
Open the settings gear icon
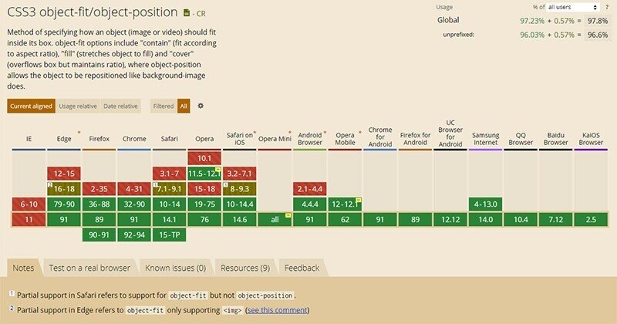tap(201, 106)
